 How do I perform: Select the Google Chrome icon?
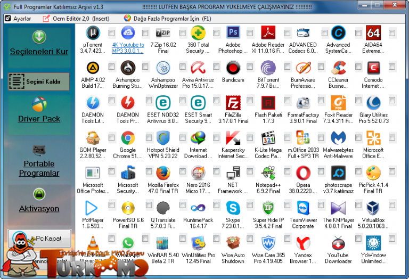tap(128, 138)
